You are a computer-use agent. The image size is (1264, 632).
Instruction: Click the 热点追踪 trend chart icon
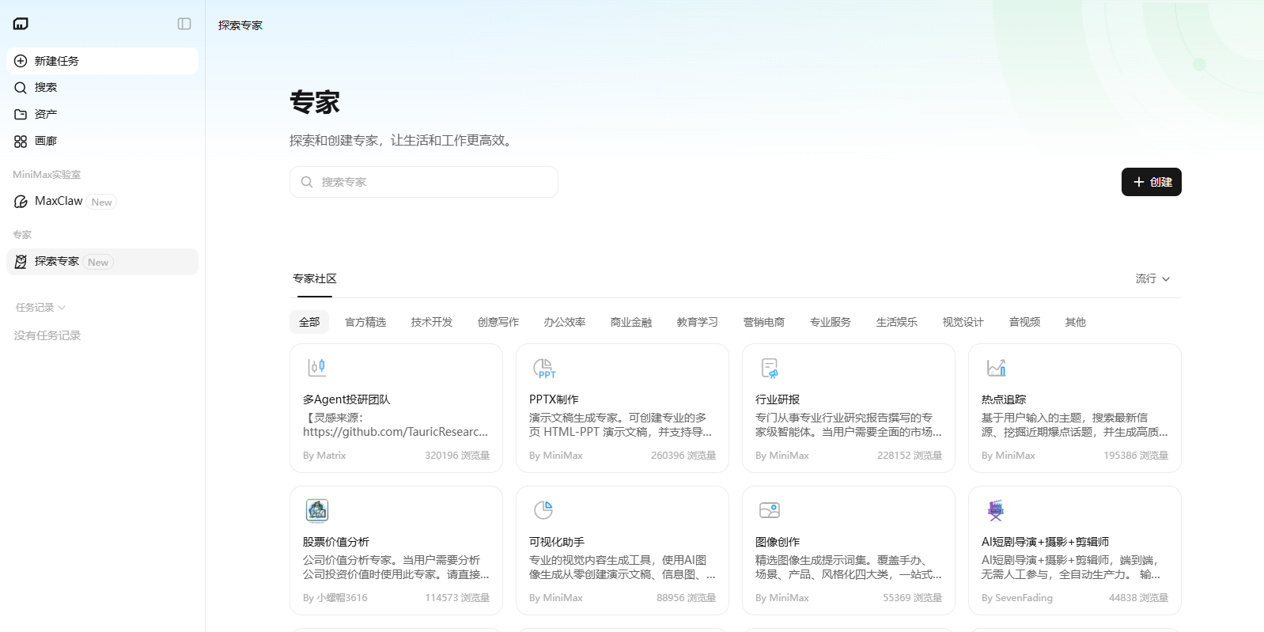click(996, 368)
